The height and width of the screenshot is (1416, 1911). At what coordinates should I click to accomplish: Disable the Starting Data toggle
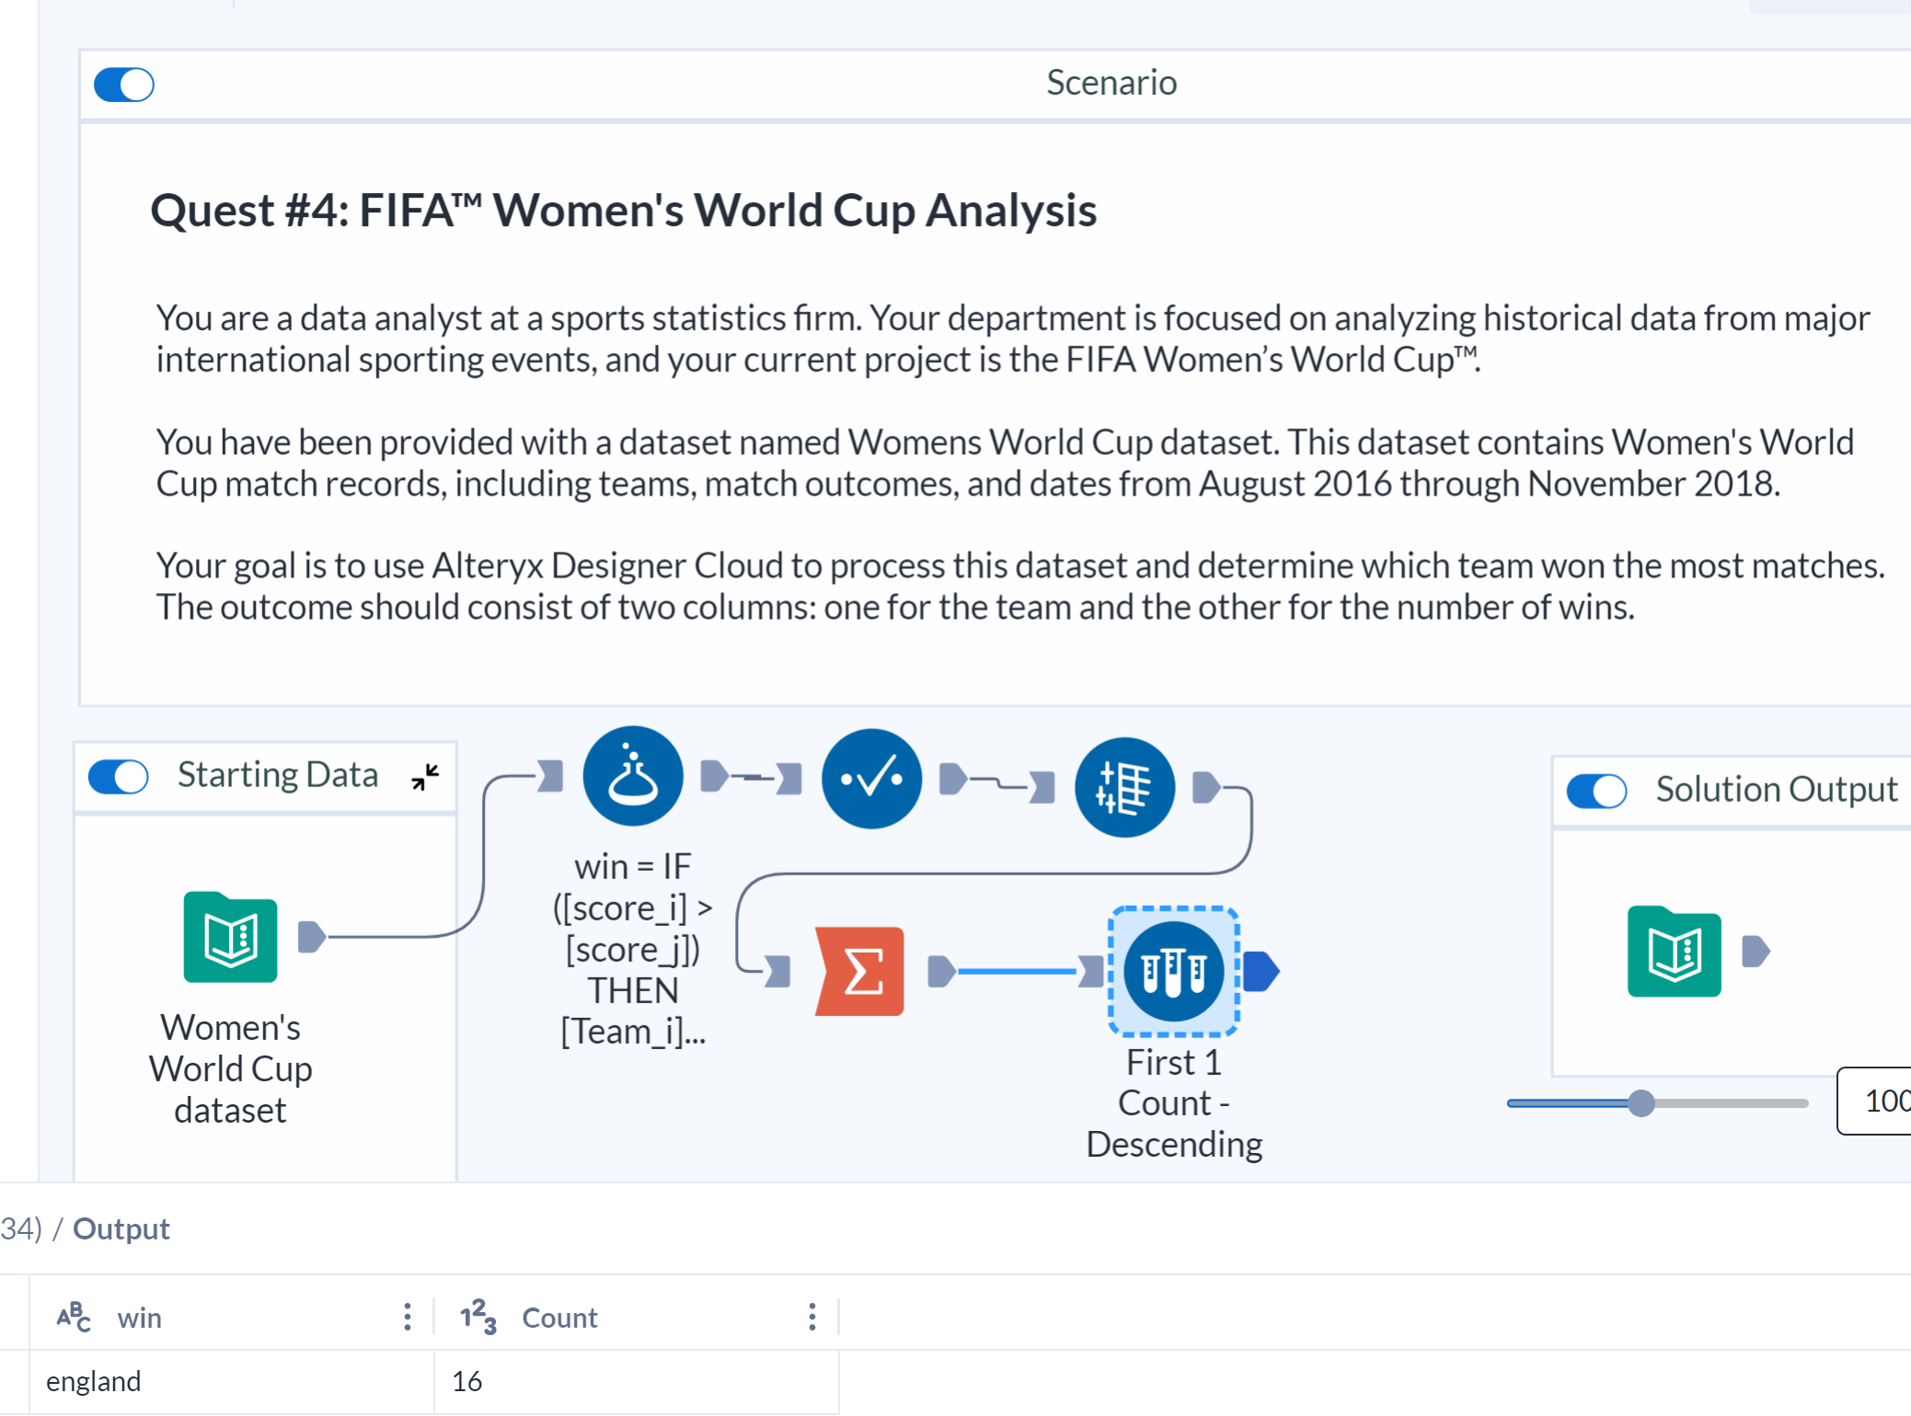pyautogui.click(x=118, y=777)
